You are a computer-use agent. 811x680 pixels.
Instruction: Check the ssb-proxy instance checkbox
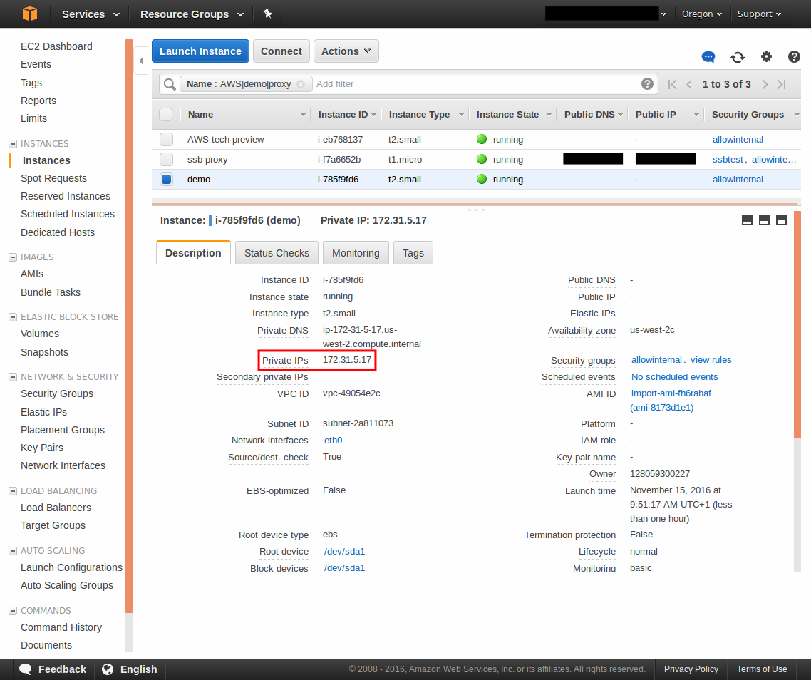166,160
